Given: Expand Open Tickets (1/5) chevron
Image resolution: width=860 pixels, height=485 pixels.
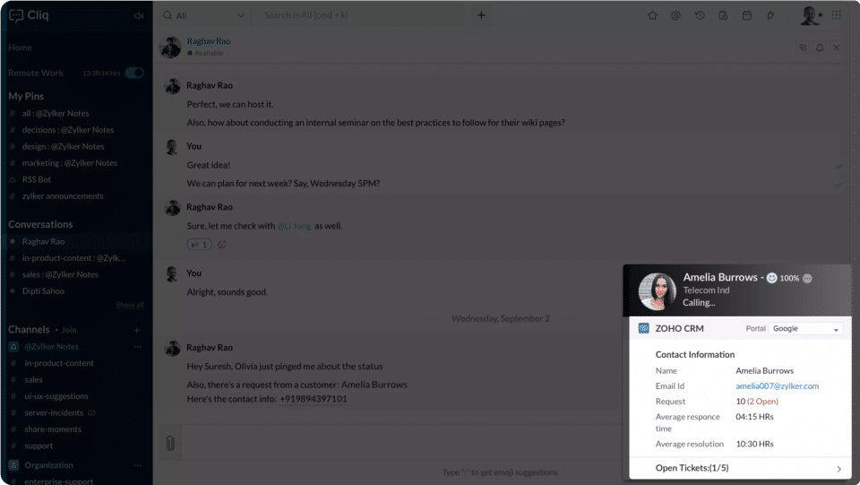Looking at the screenshot, I should point(838,469).
